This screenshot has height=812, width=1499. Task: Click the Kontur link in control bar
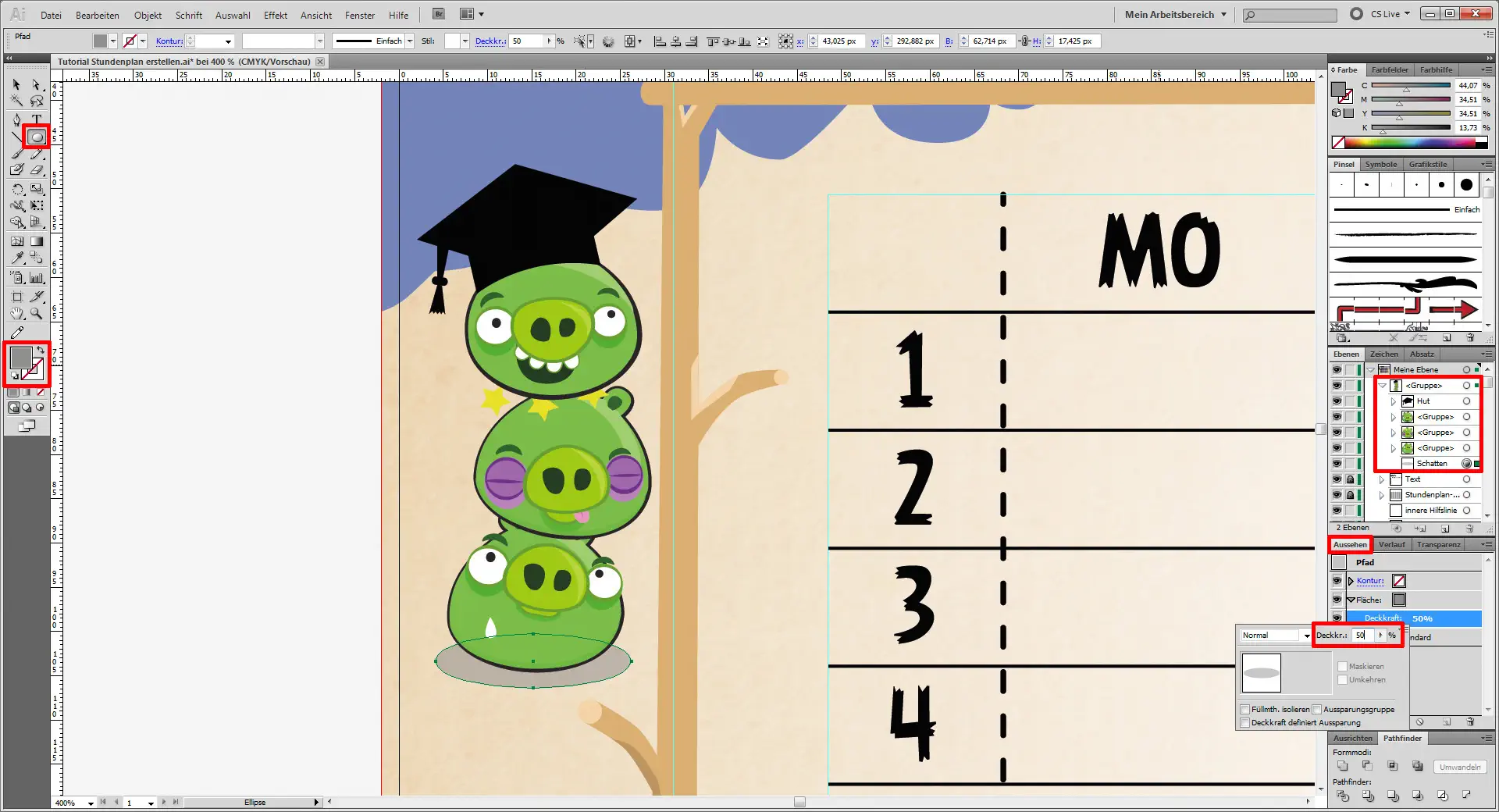pyautogui.click(x=169, y=41)
